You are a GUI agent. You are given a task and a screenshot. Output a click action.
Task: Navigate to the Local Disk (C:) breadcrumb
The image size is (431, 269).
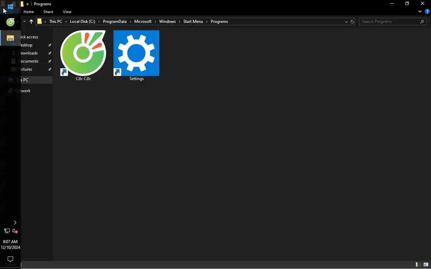(82, 22)
